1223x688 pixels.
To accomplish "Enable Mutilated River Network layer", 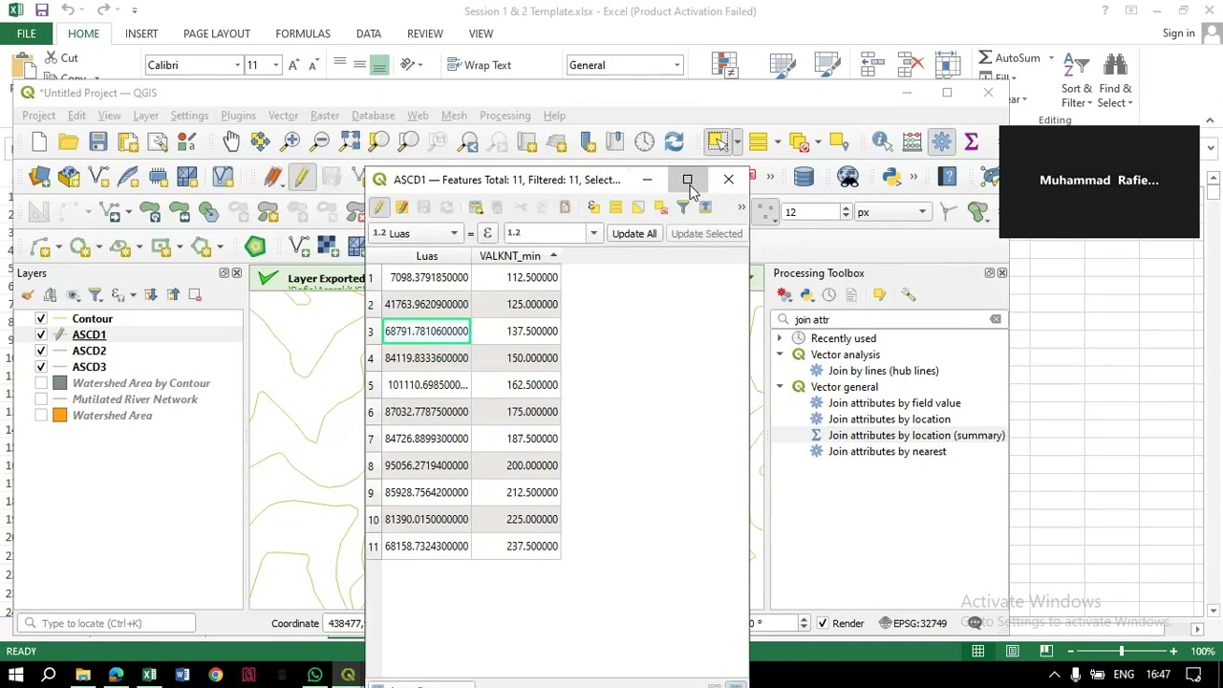I will coord(40,399).
